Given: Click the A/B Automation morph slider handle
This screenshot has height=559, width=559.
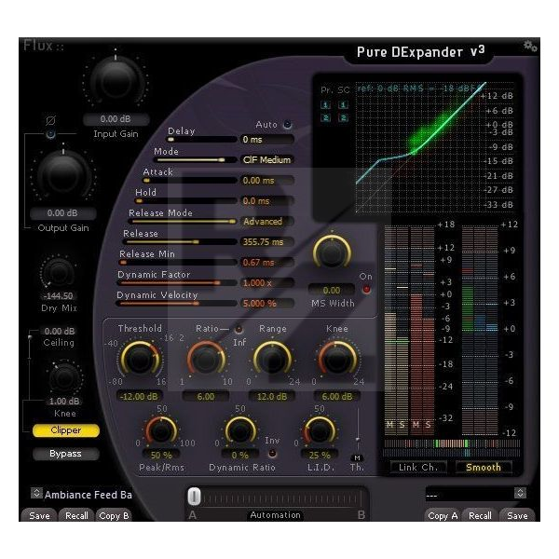Looking at the screenshot, I should point(195,497).
